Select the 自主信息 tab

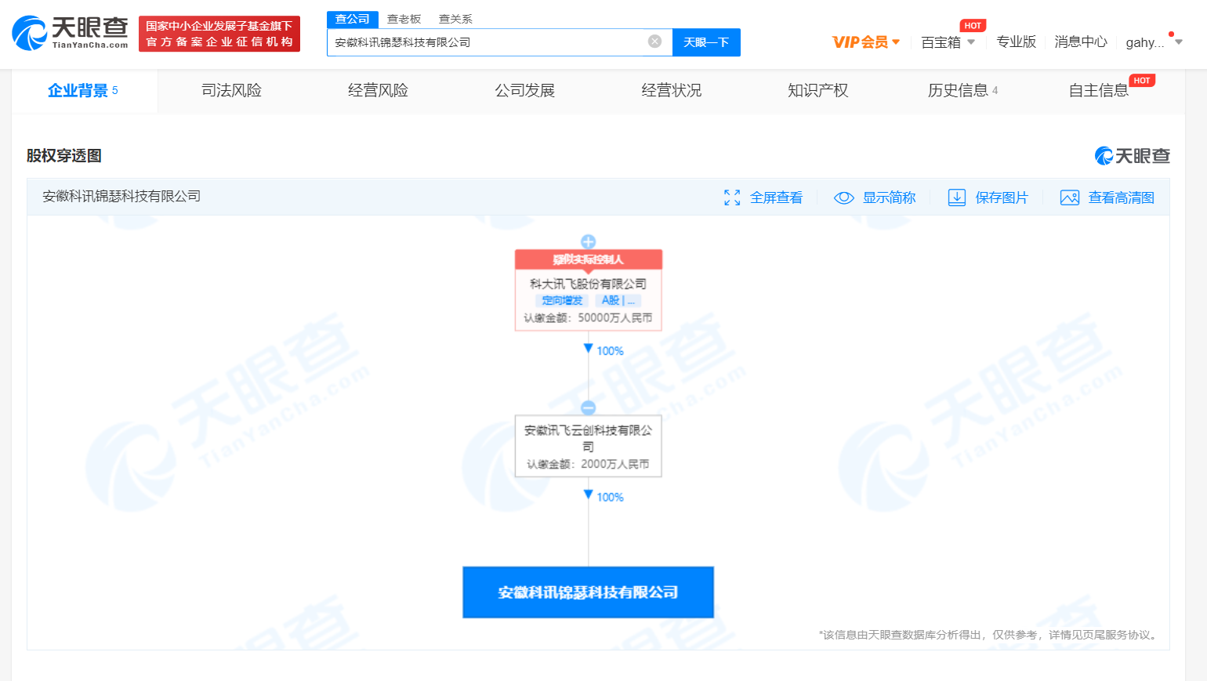pos(1099,91)
